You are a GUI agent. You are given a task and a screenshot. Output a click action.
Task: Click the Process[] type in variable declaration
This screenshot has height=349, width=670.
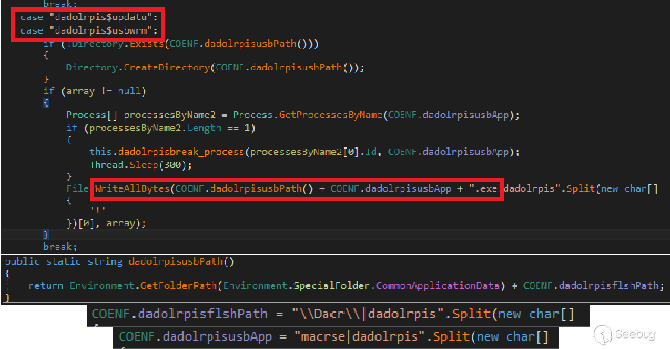click(92, 115)
